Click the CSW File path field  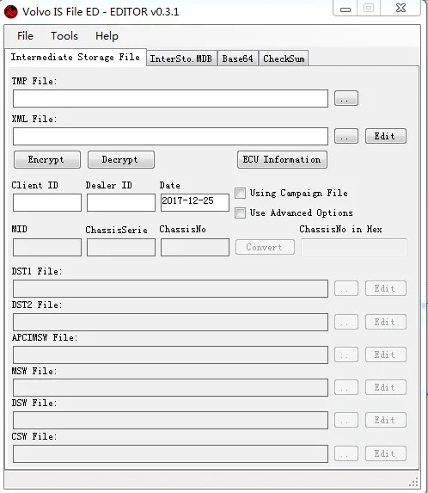click(x=170, y=453)
